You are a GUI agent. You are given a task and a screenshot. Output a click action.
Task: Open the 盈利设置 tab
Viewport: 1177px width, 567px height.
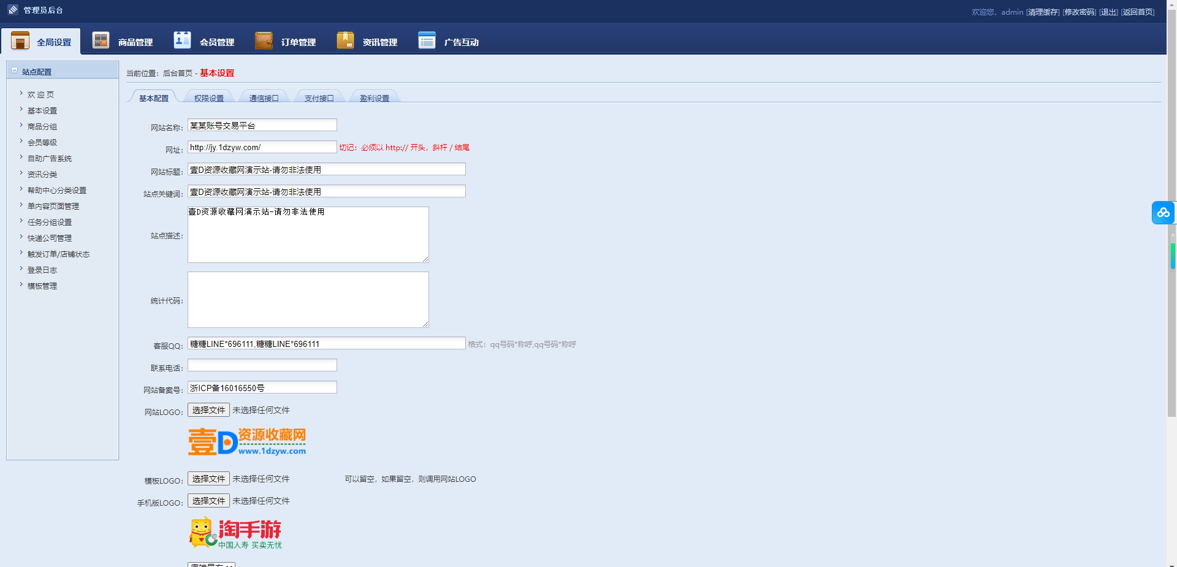[374, 98]
